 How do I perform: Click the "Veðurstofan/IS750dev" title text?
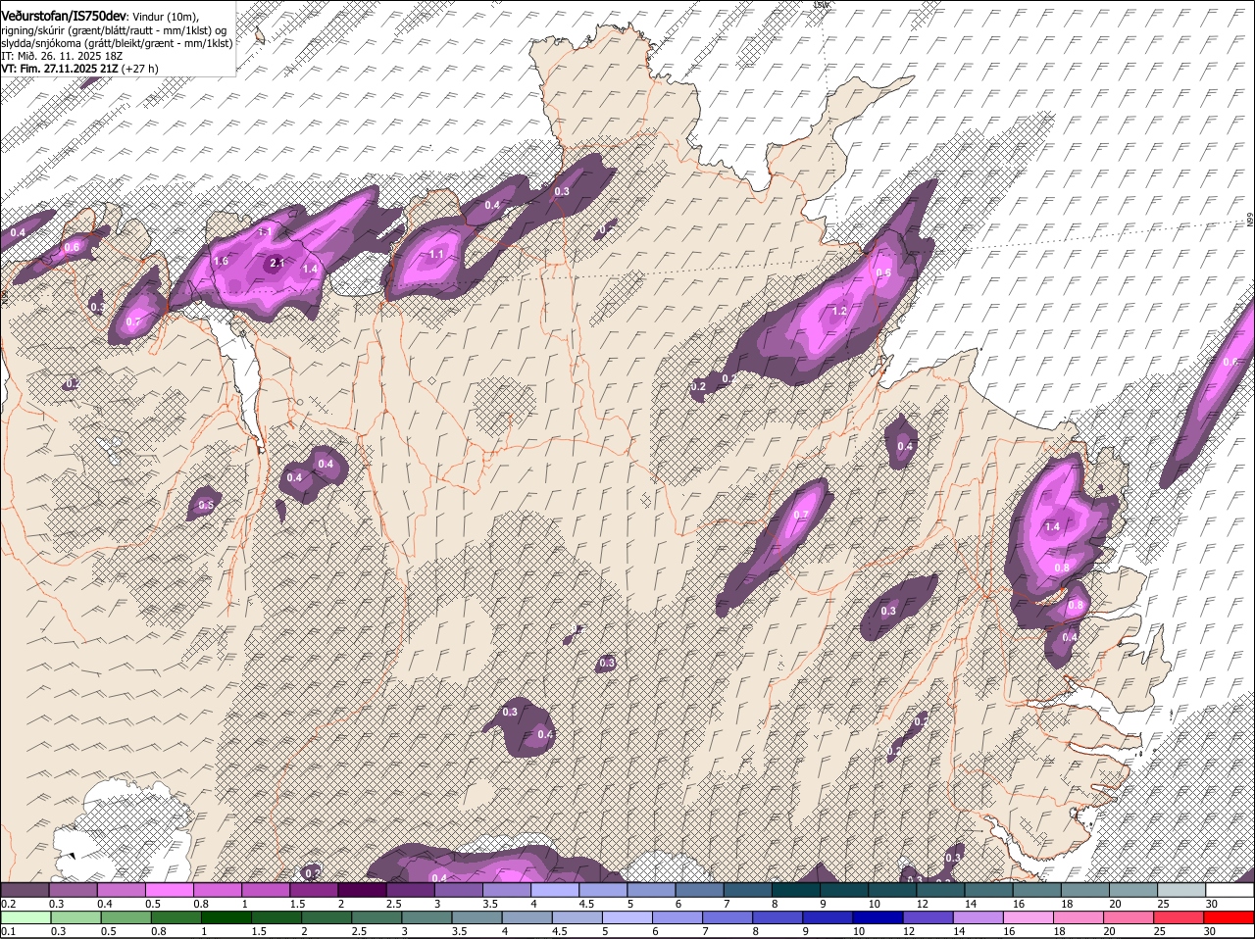[x=64, y=17]
